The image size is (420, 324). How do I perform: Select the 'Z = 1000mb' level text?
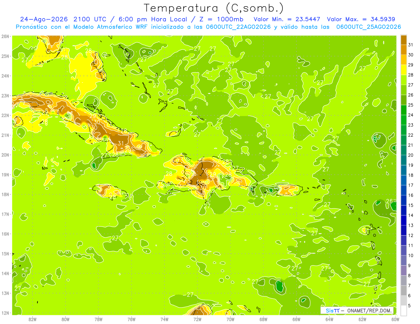click(x=221, y=19)
